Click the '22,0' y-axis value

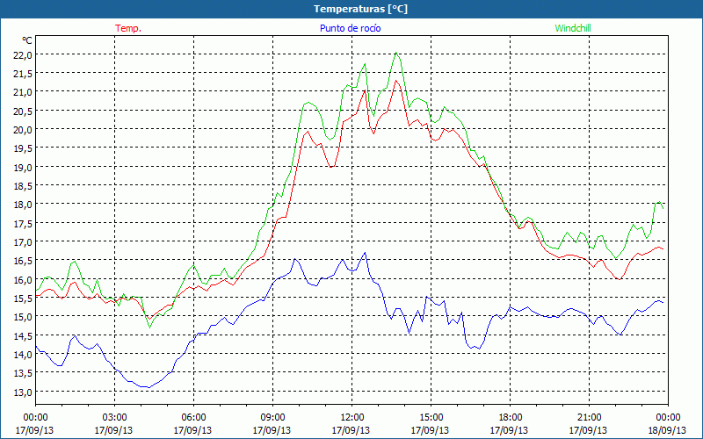(23, 54)
